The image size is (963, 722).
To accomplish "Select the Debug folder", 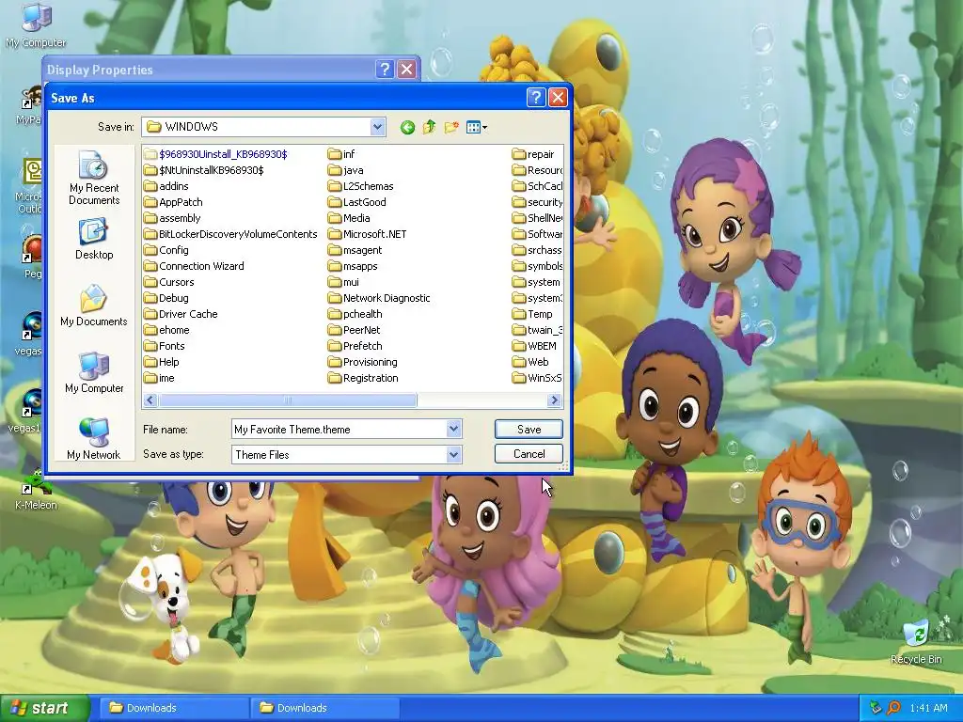I will [x=166, y=298].
